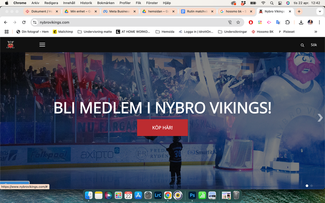The image size is (325, 203).
Task: Open Notes app in the Dock
Action: 99,195
